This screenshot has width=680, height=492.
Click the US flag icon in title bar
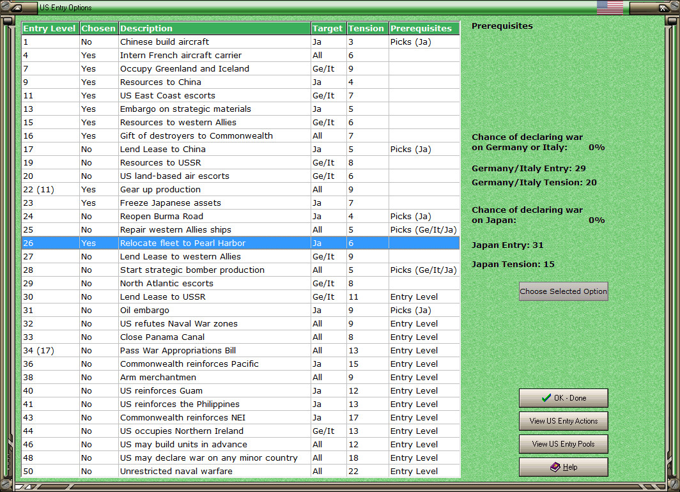point(610,8)
